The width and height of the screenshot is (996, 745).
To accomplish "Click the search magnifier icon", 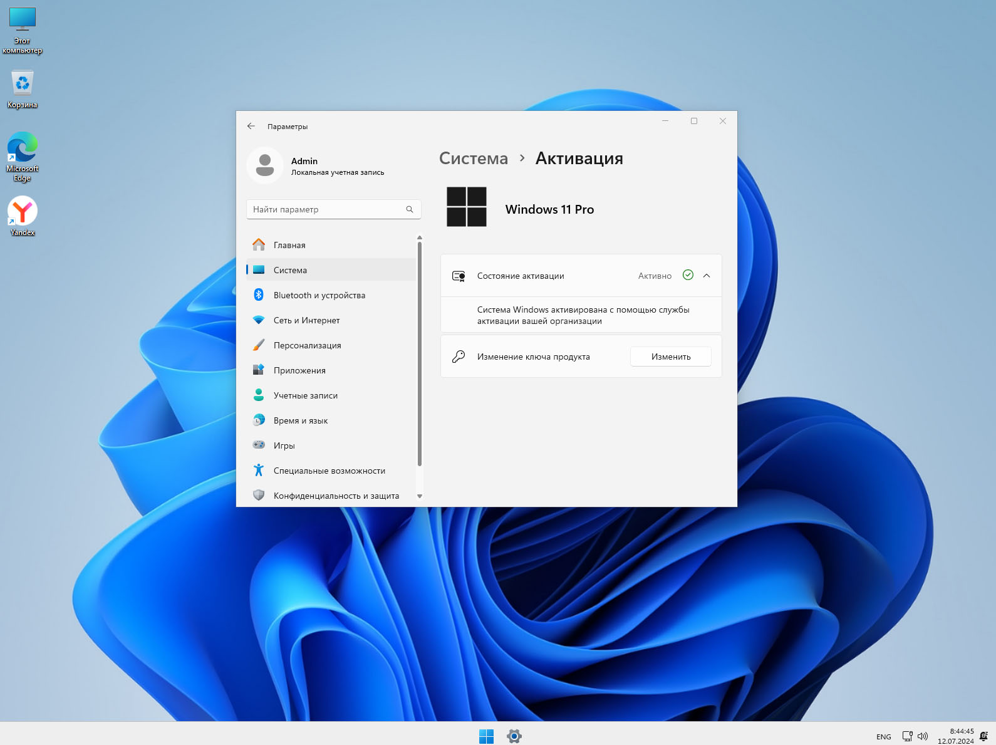I will [410, 209].
